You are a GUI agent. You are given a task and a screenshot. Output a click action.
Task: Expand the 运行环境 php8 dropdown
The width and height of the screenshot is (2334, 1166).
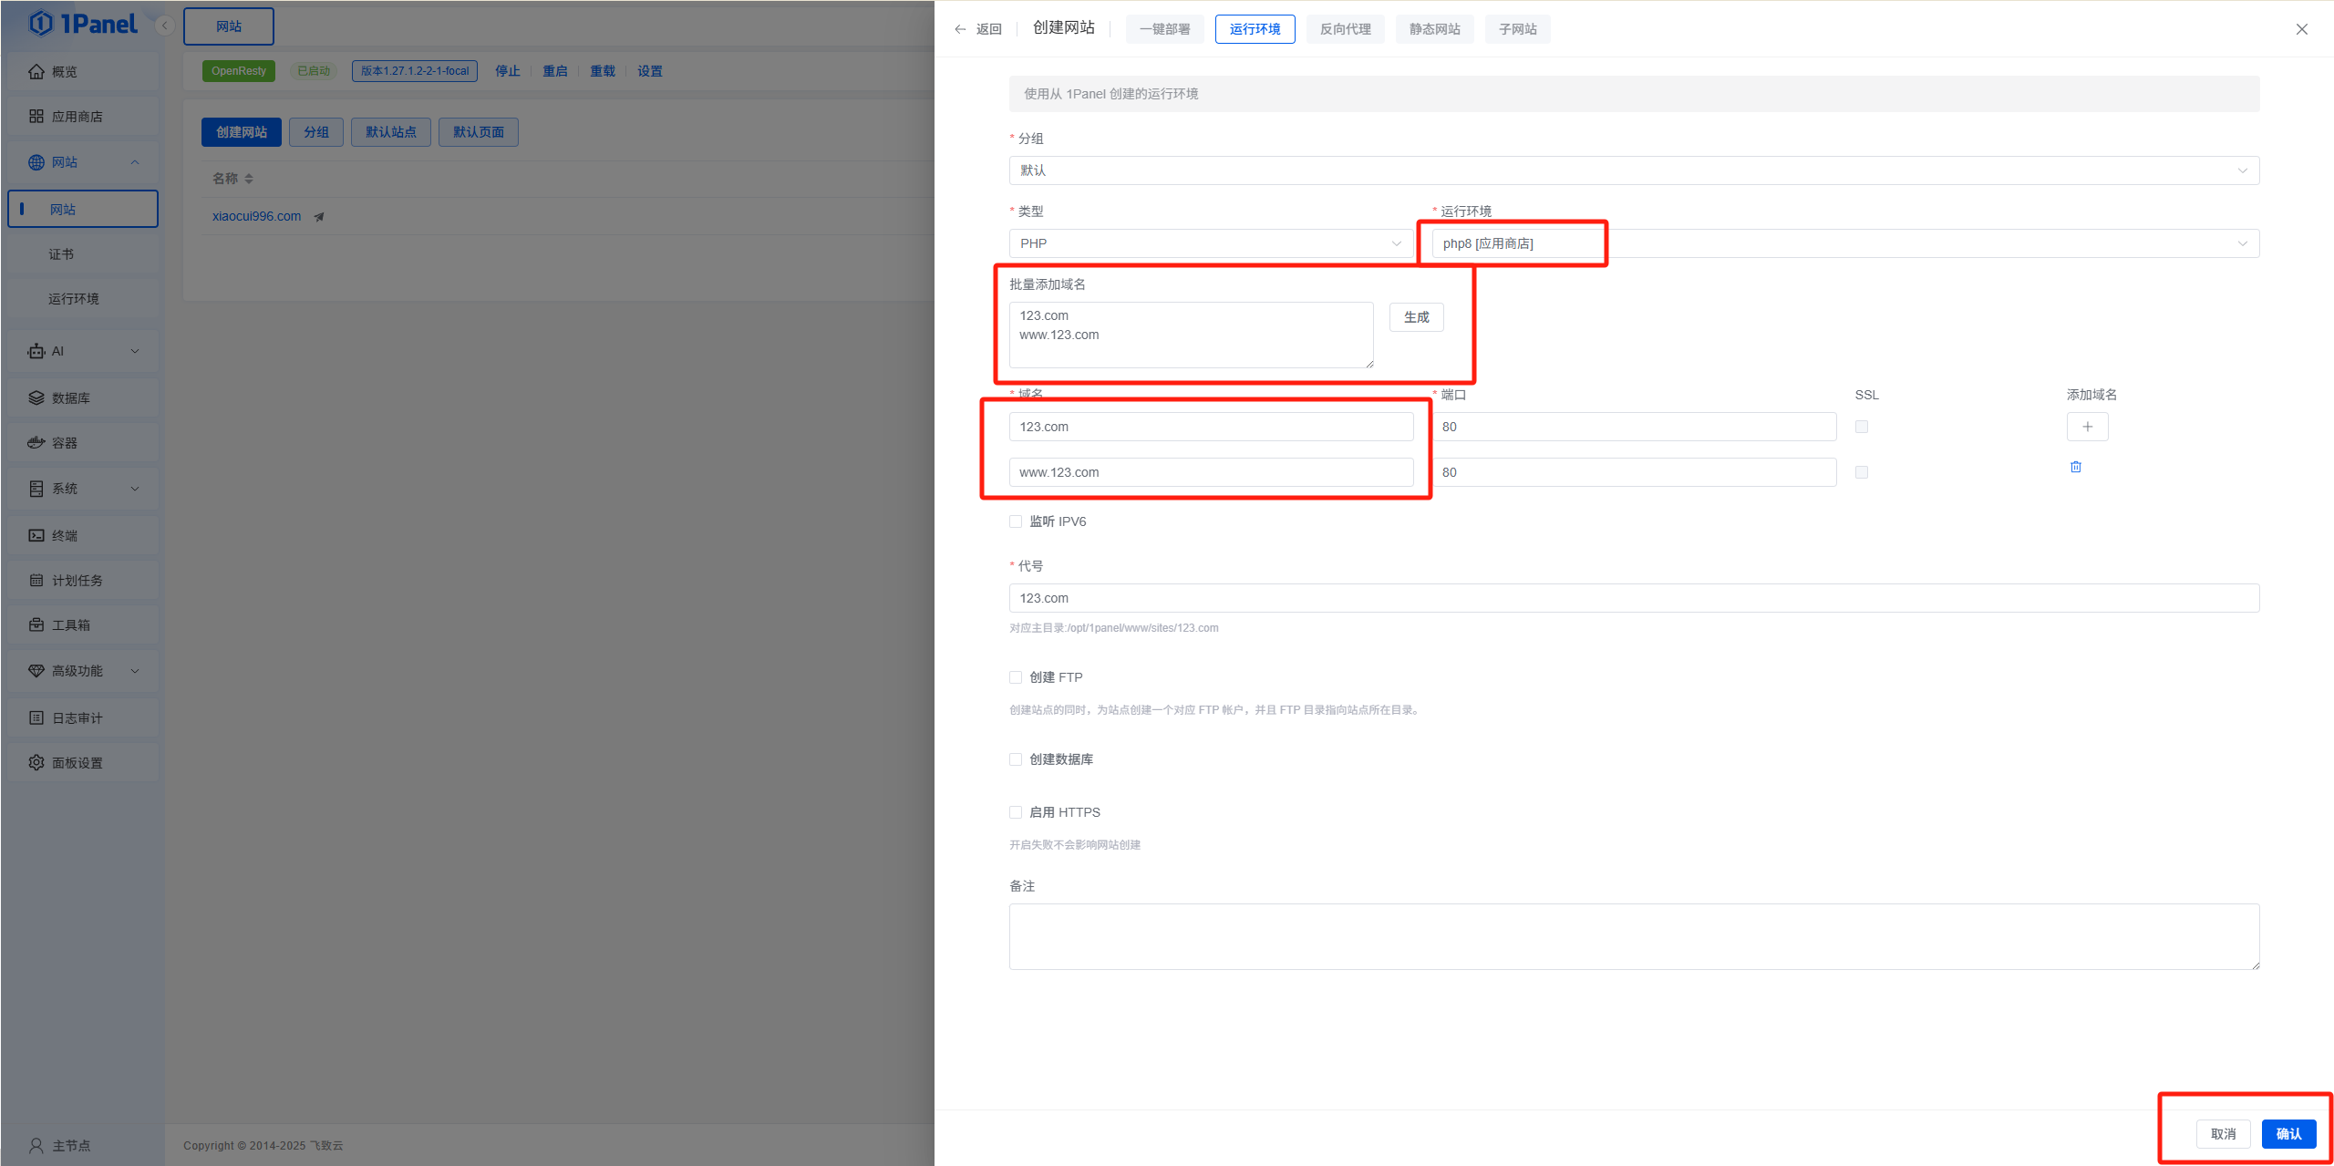(x=1844, y=243)
